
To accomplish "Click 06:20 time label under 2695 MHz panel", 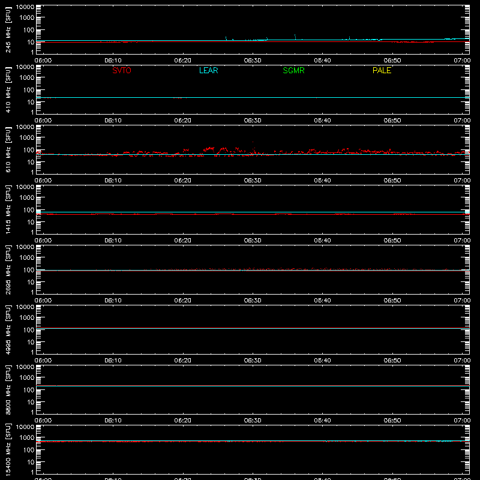I will tap(183, 301).
